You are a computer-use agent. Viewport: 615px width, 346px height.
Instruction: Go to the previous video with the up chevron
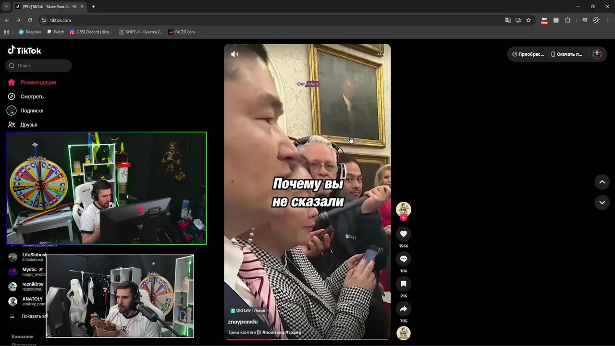(602, 182)
